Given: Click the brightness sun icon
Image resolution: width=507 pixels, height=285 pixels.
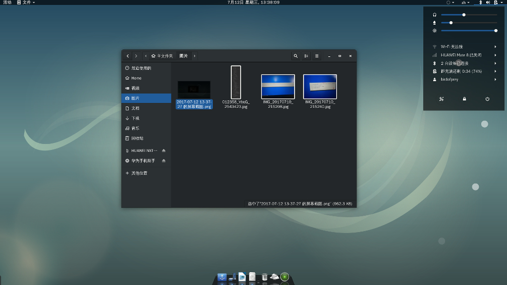Looking at the screenshot, I should (435, 31).
